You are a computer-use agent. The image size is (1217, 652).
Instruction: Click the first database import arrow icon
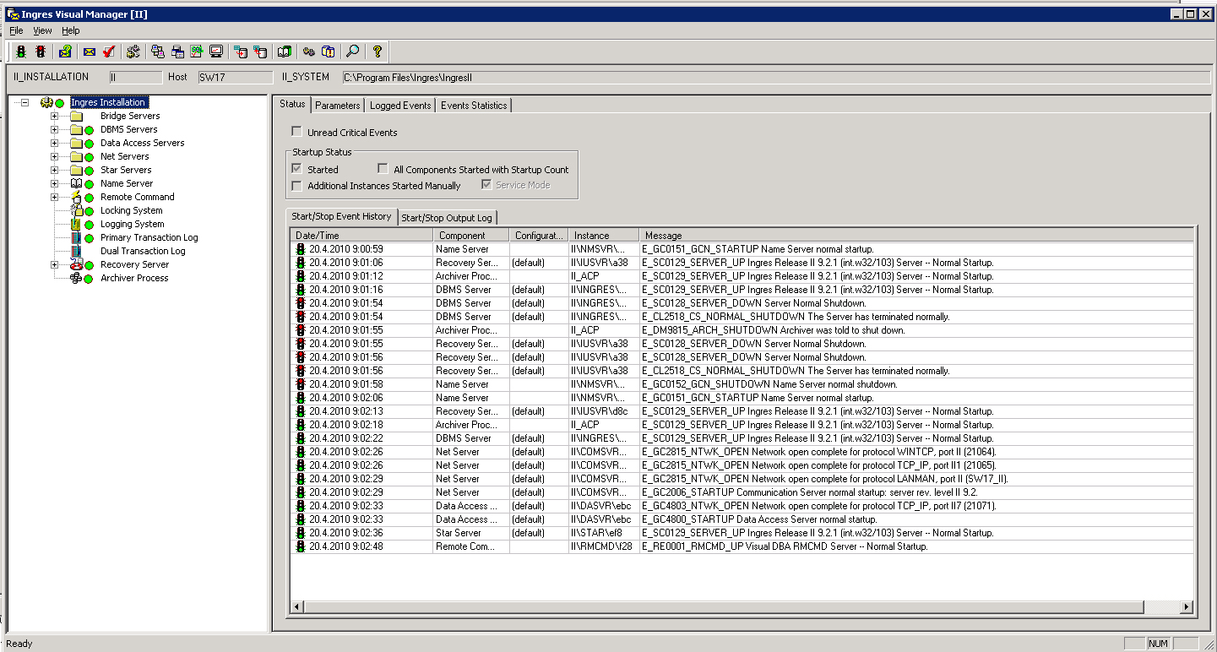pos(241,52)
